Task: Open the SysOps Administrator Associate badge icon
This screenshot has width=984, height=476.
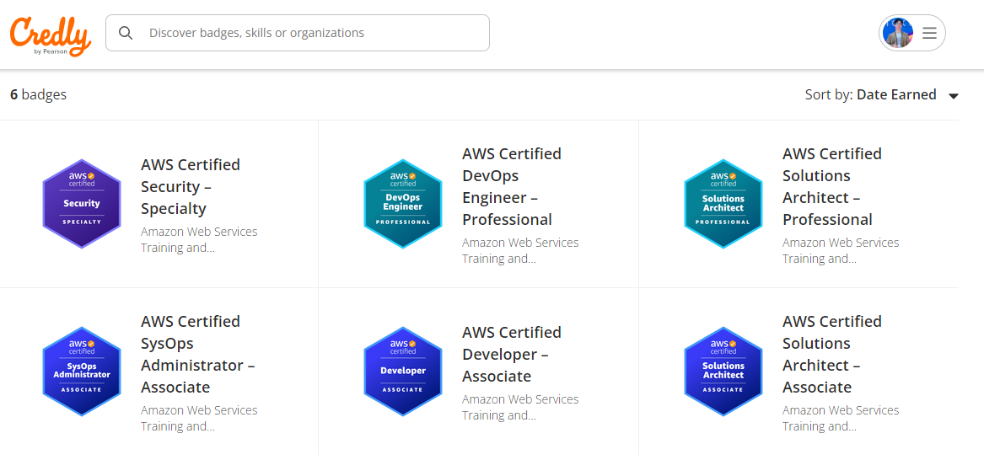Action: pos(82,372)
